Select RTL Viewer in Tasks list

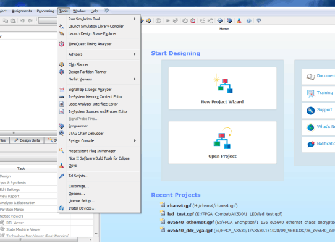click(x=15, y=223)
